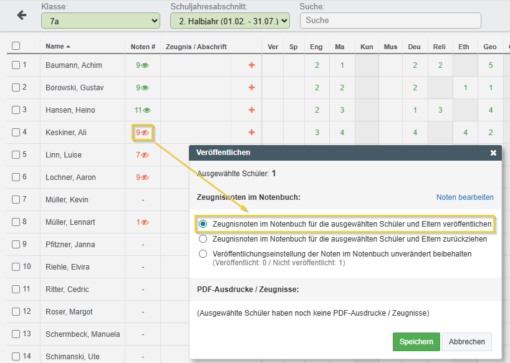This screenshot has height=363, width=510.
Task: Close the Veröffentlichen dialog with the X
Action: tap(493, 153)
